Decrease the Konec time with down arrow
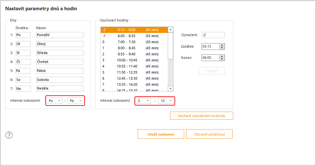This screenshot has width=316, height=166. pyautogui.click(x=222, y=59)
